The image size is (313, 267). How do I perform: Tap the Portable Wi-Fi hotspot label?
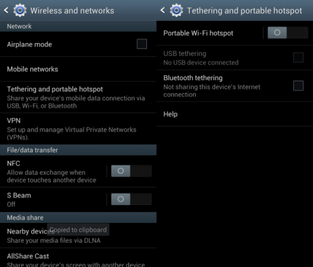(198, 33)
